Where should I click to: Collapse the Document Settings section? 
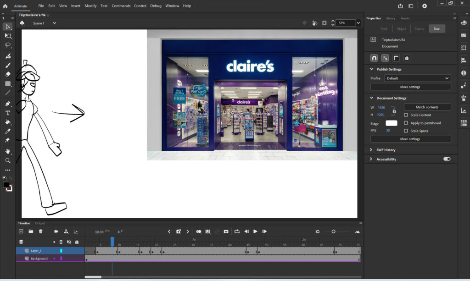[372, 98]
